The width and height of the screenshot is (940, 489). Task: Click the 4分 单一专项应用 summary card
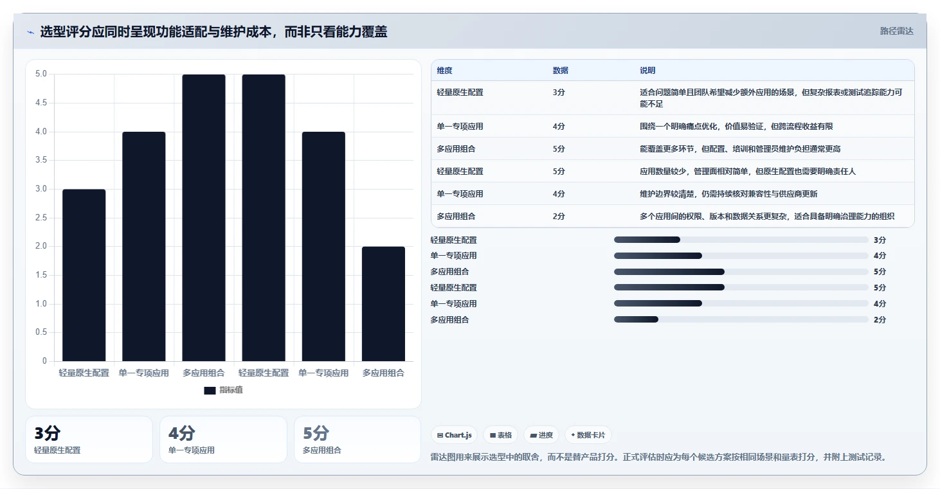tap(223, 440)
